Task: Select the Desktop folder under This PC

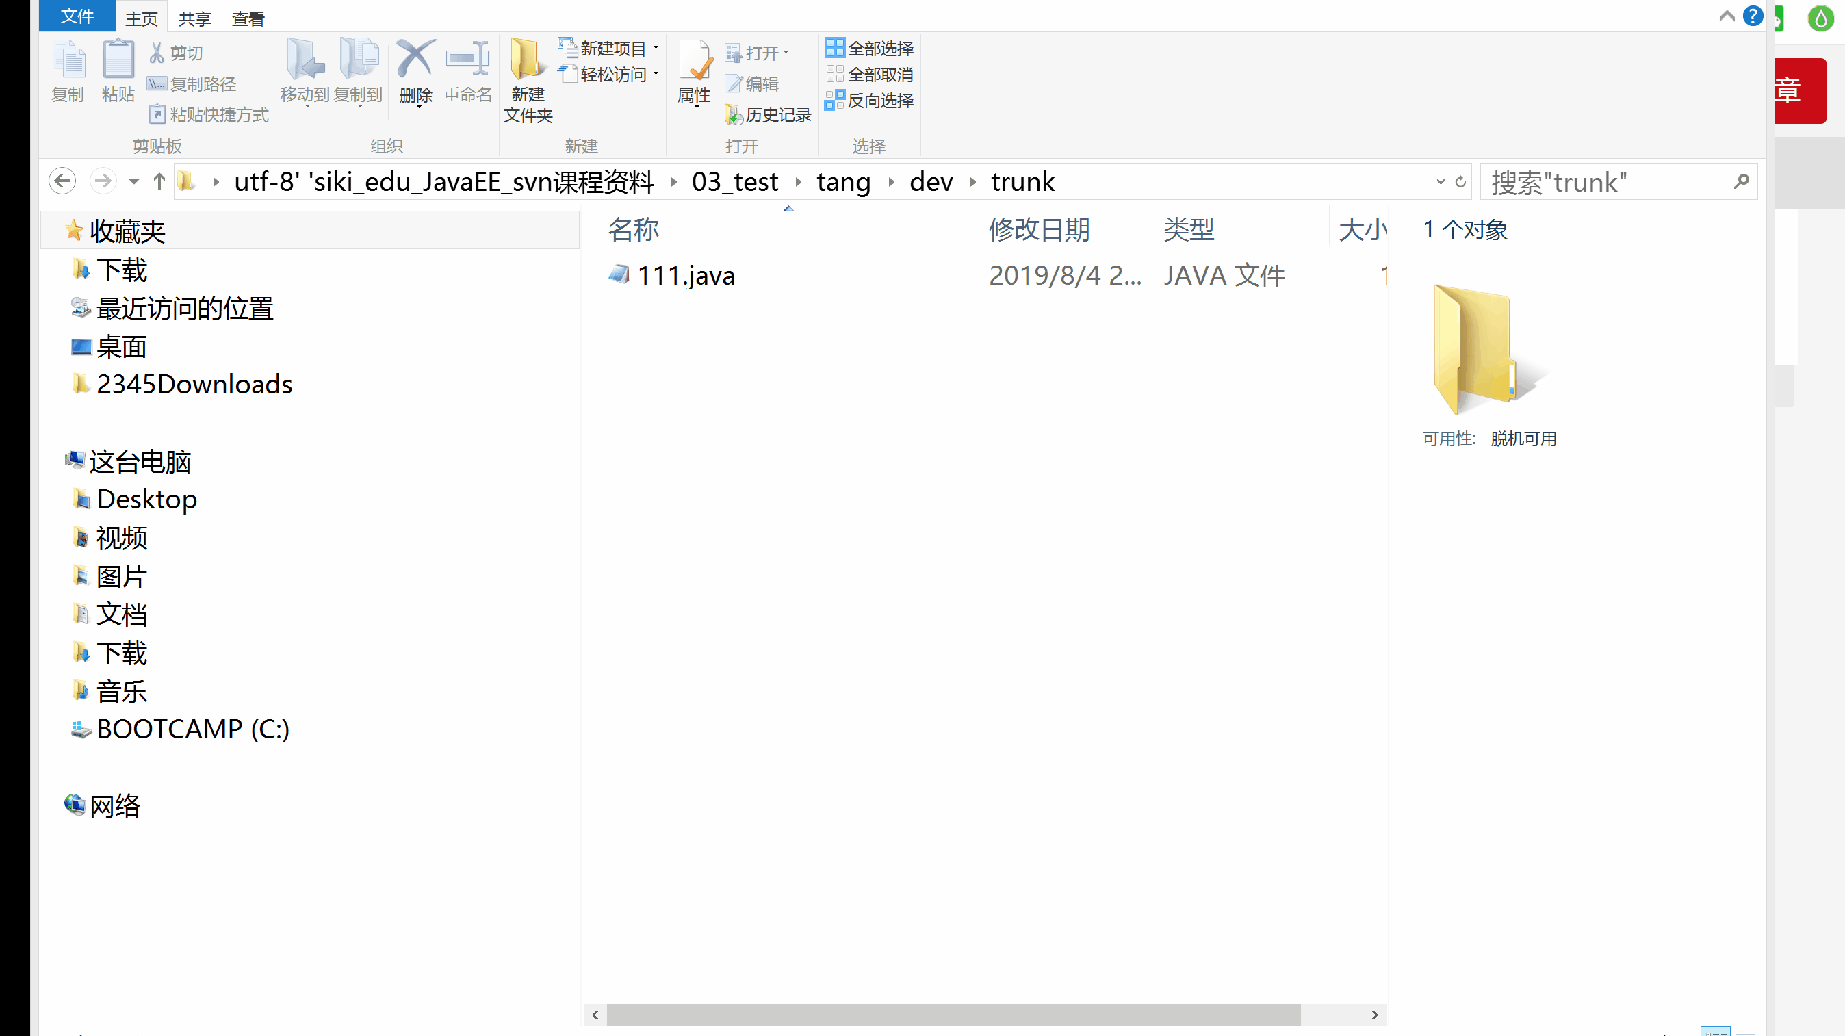Action: 146,499
